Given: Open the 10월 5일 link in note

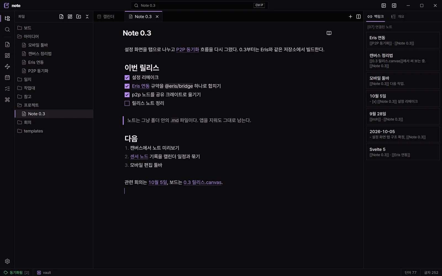Looking at the screenshot, I should point(158,182).
